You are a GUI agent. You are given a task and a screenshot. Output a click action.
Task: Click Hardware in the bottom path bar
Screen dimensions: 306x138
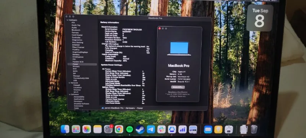(130, 108)
